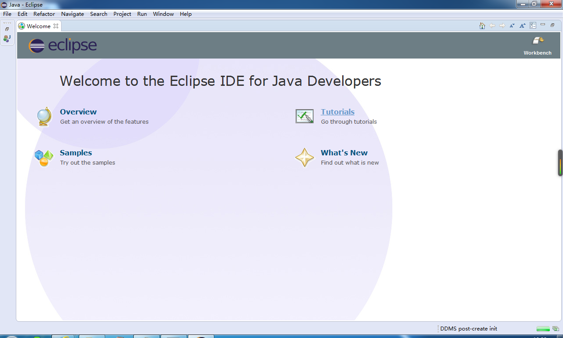Navigate forward using the right arrow icon
563x338 pixels.
[502, 26]
